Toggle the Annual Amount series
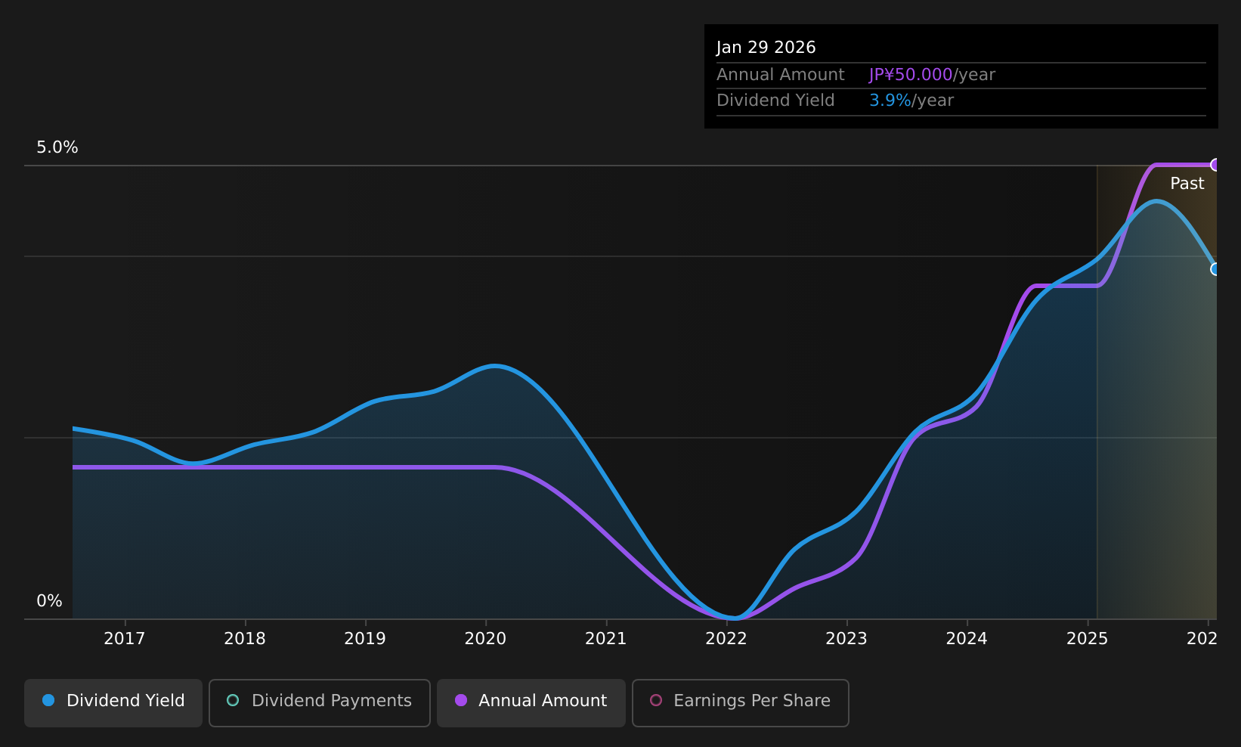The width and height of the screenshot is (1241, 747). (x=531, y=702)
